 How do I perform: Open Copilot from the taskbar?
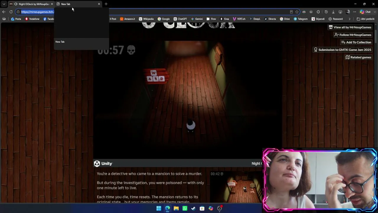pos(211,208)
